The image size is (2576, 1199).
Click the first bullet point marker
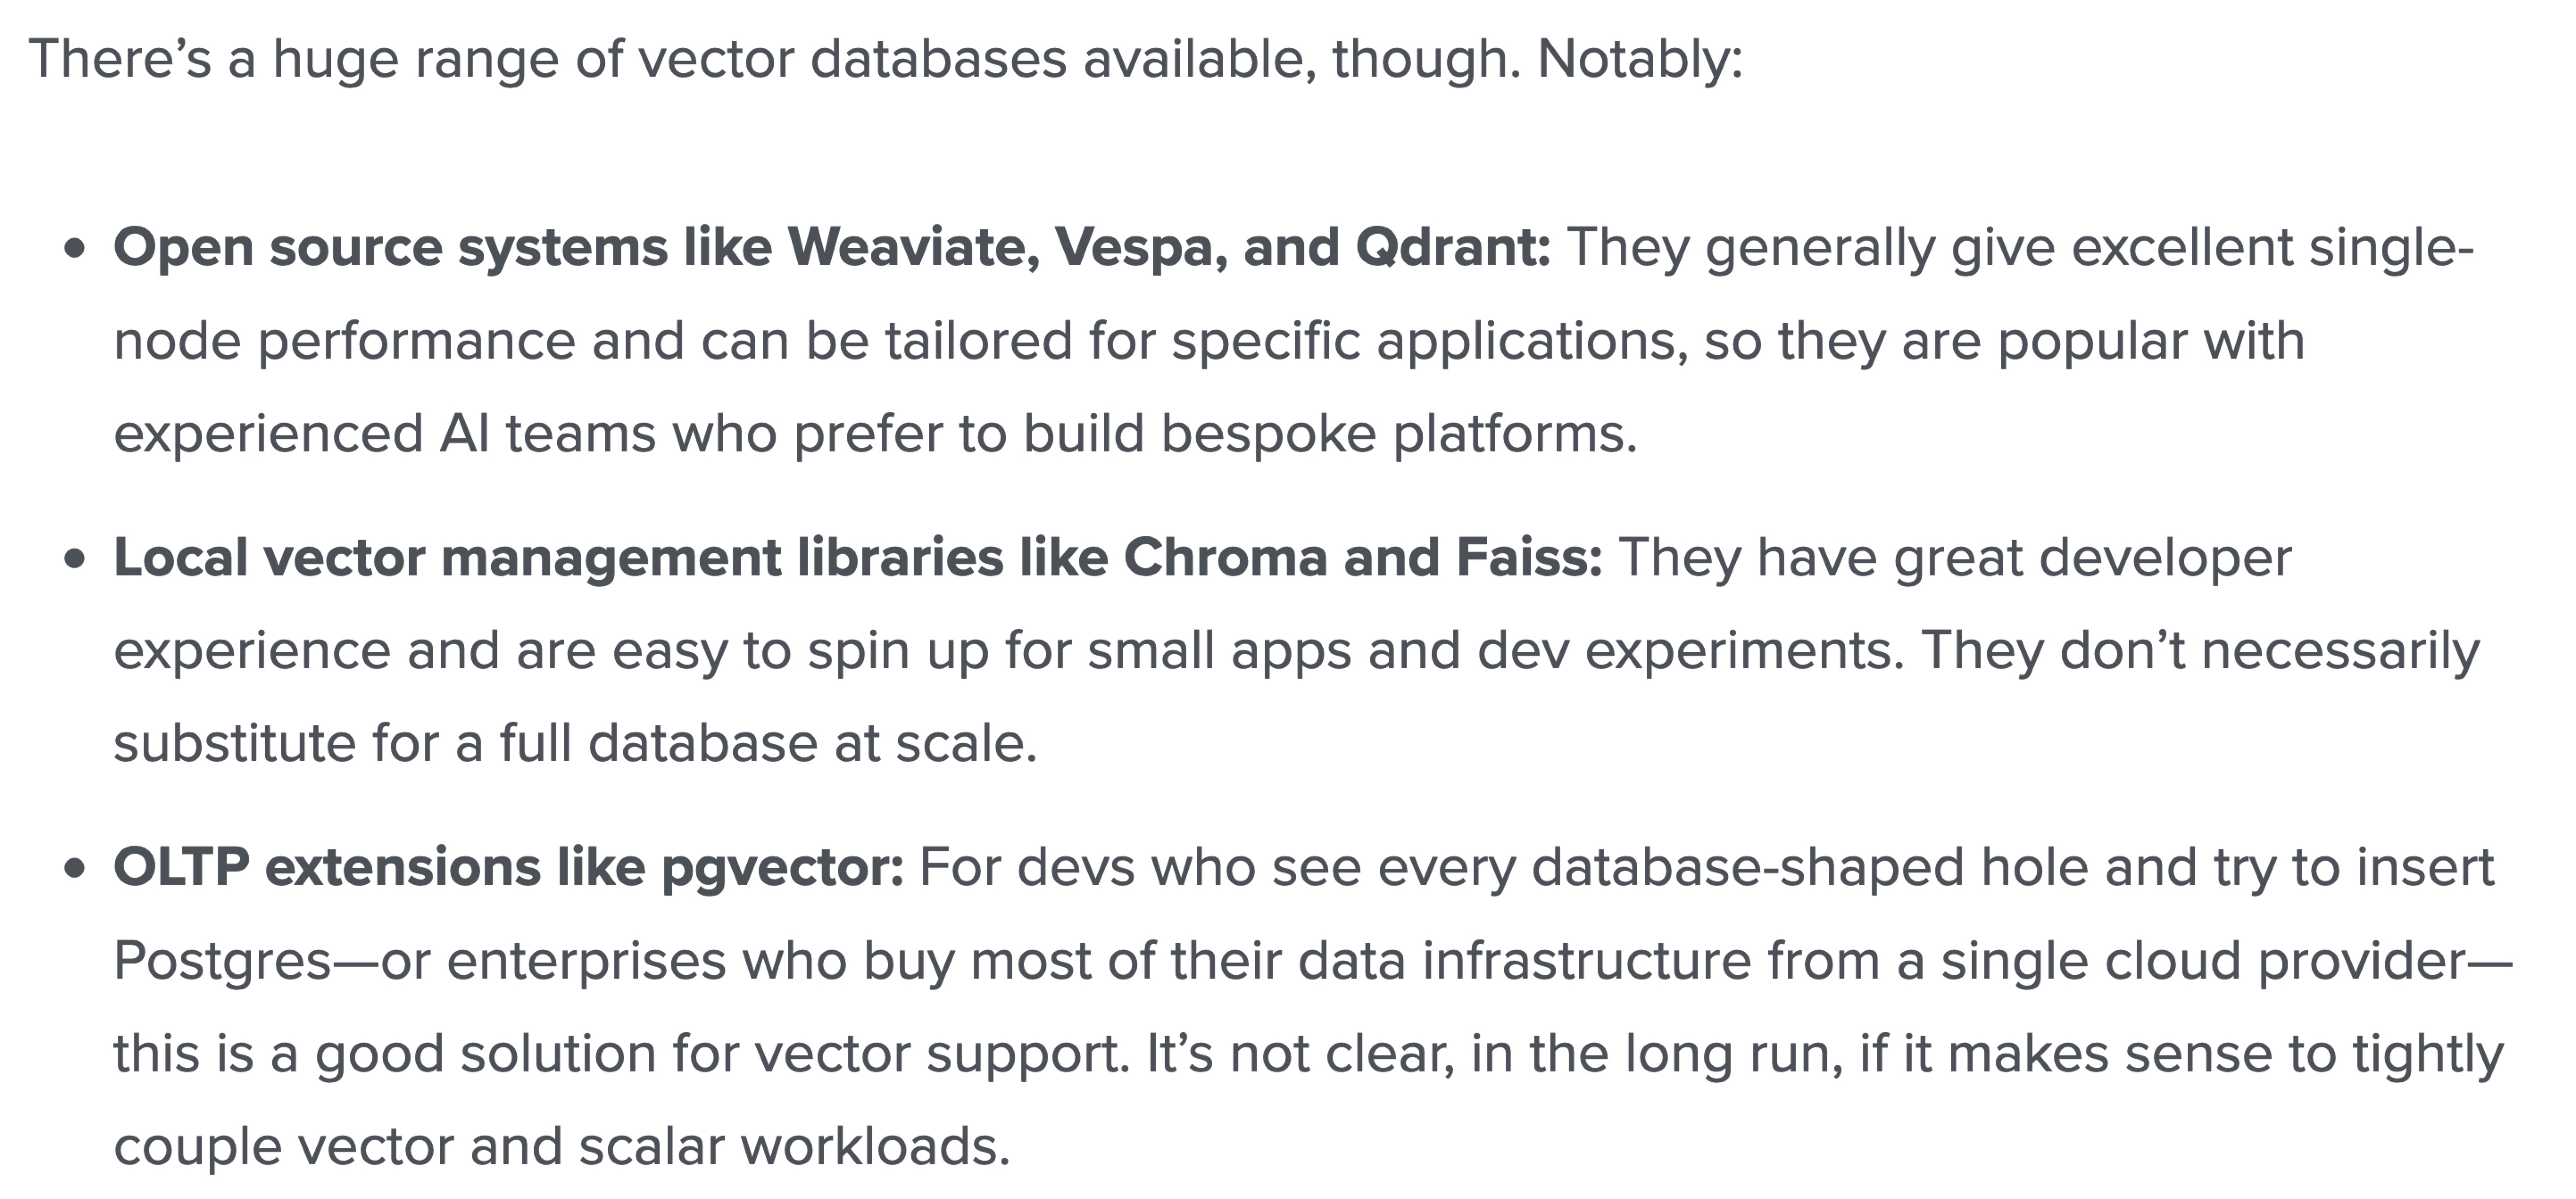point(74,249)
